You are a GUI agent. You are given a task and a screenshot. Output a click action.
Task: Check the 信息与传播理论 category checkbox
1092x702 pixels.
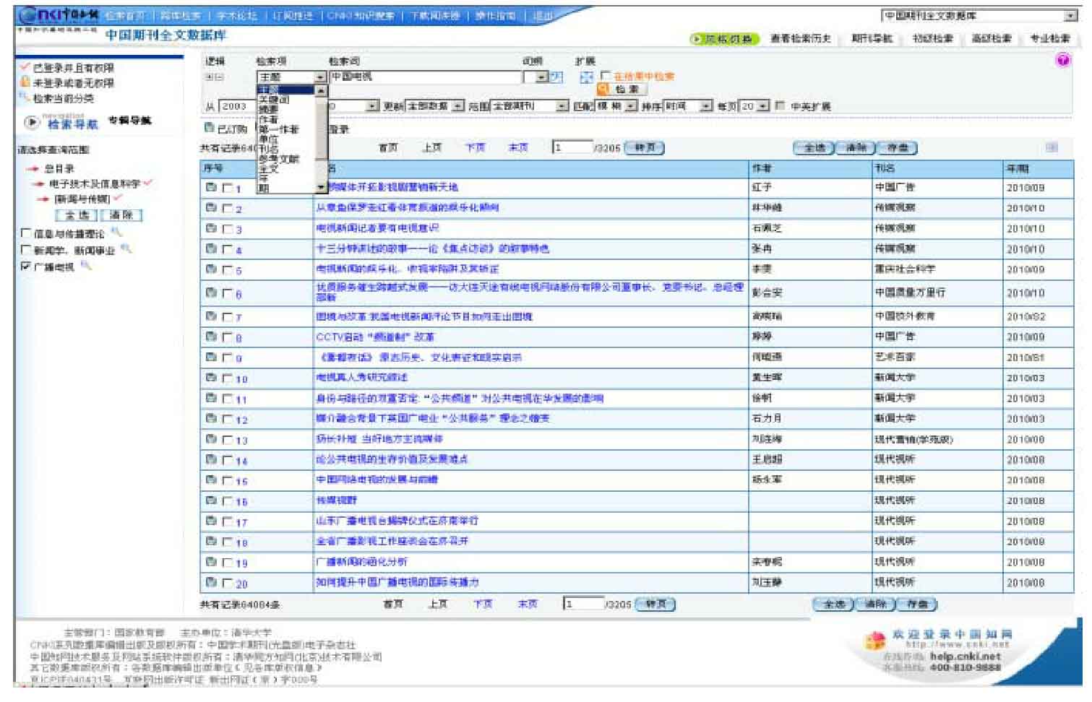pyautogui.click(x=26, y=233)
